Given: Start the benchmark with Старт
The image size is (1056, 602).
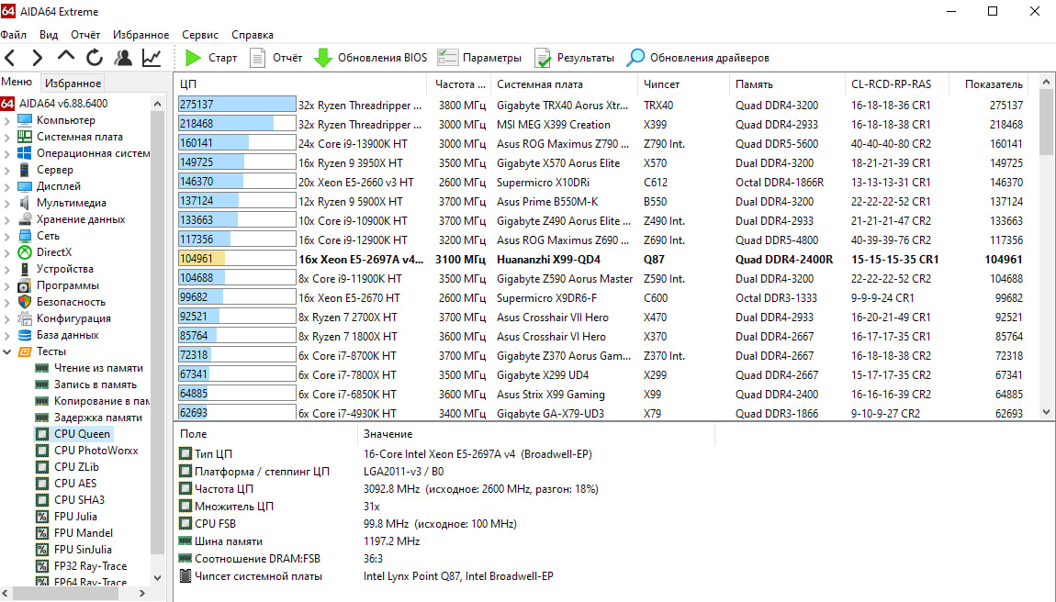Looking at the screenshot, I should pos(211,58).
